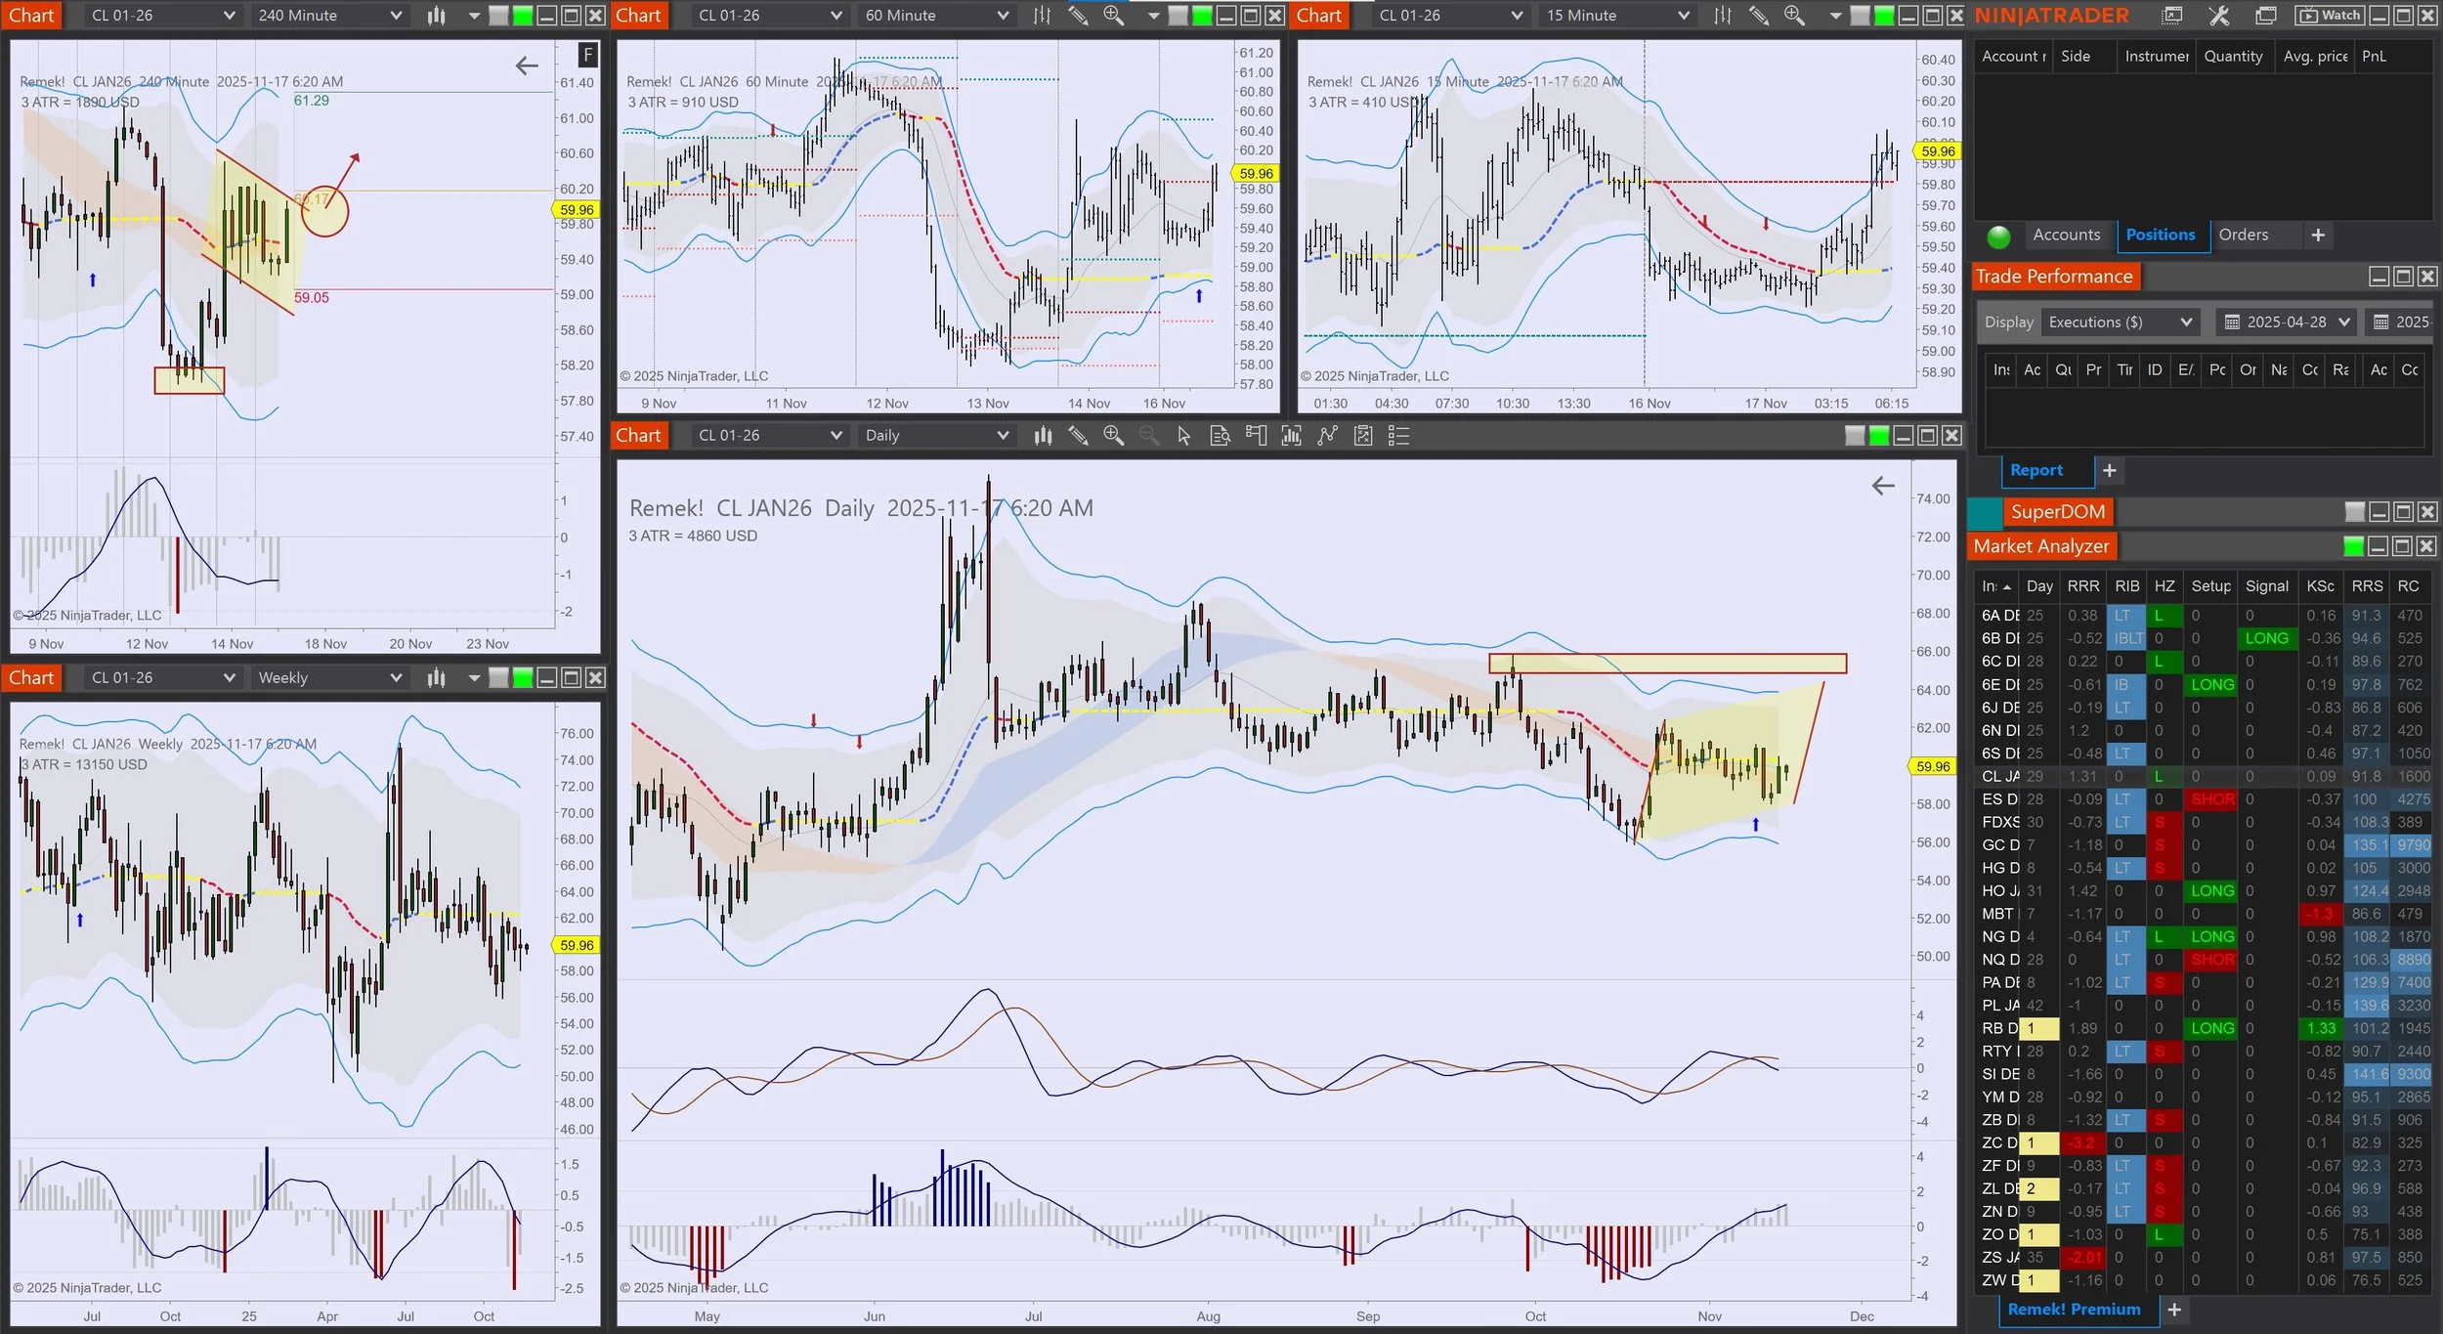Select the CL JA row in Market Analyzer
Image resolution: width=2443 pixels, height=1334 pixels.
pyautogui.click(x=1999, y=776)
